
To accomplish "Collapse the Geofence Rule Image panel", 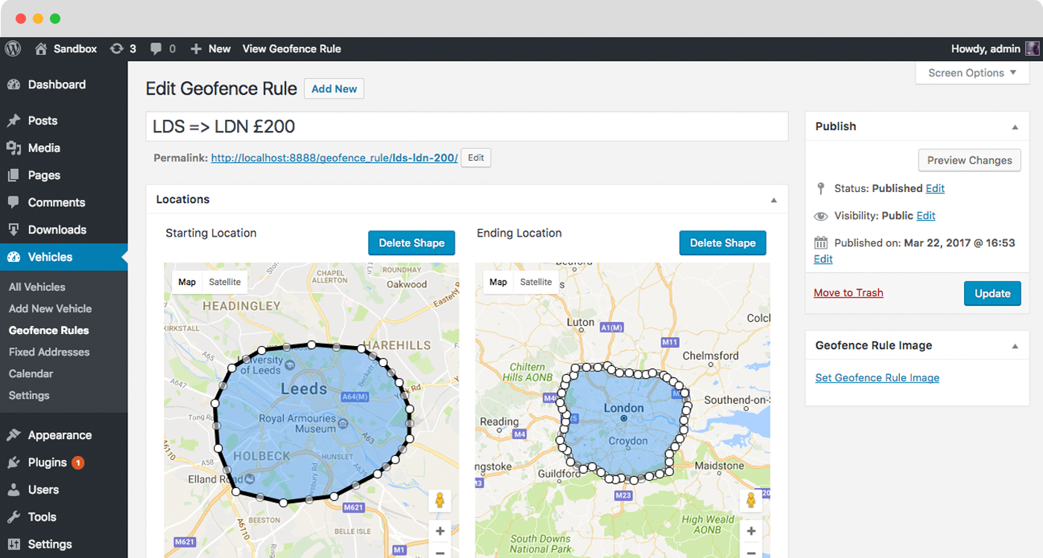I will tap(1015, 346).
